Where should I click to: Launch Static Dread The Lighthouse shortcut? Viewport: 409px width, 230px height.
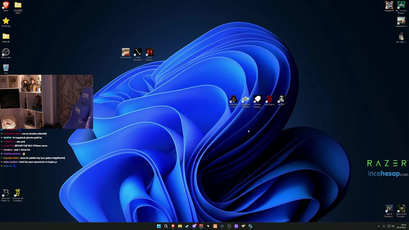click(401, 211)
